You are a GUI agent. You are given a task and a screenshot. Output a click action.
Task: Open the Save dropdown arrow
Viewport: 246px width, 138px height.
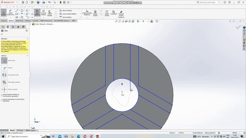tap(41, 2)
